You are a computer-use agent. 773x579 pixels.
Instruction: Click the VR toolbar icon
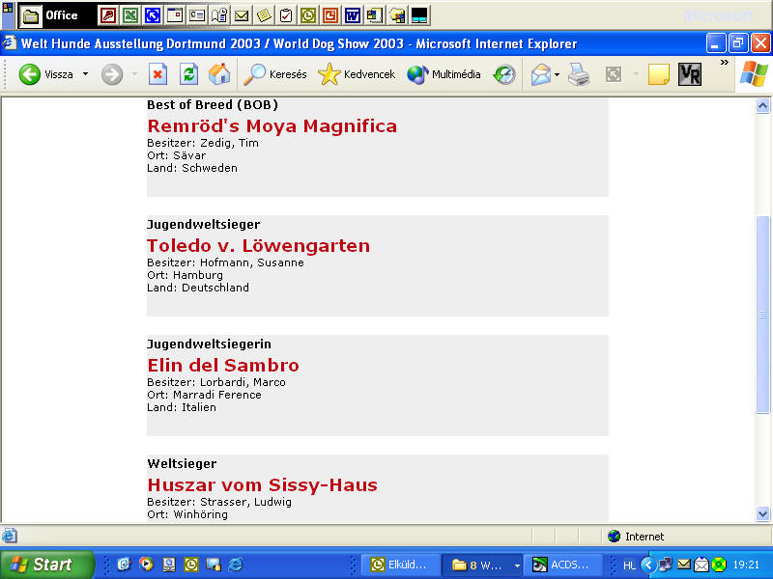click(690, 74)
